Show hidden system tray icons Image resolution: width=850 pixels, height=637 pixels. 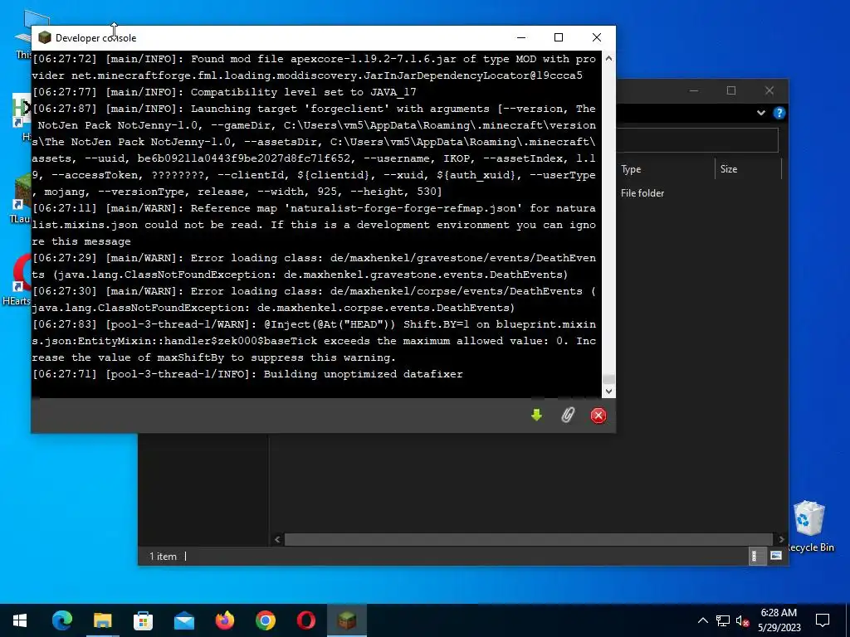coord(702,620)
